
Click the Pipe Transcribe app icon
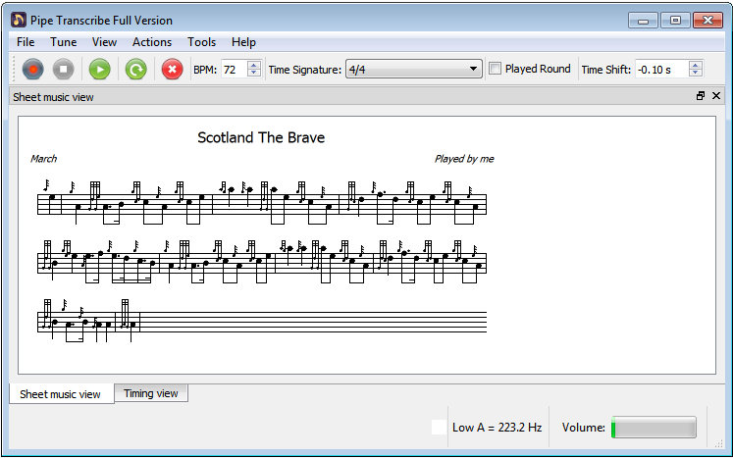click(18, 20)
